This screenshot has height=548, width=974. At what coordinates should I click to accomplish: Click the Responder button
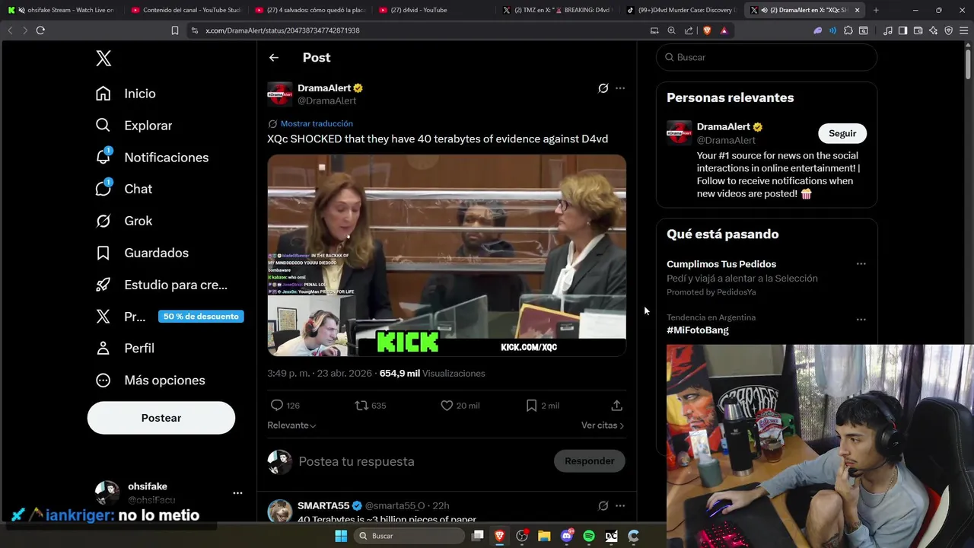pos(590,461)
